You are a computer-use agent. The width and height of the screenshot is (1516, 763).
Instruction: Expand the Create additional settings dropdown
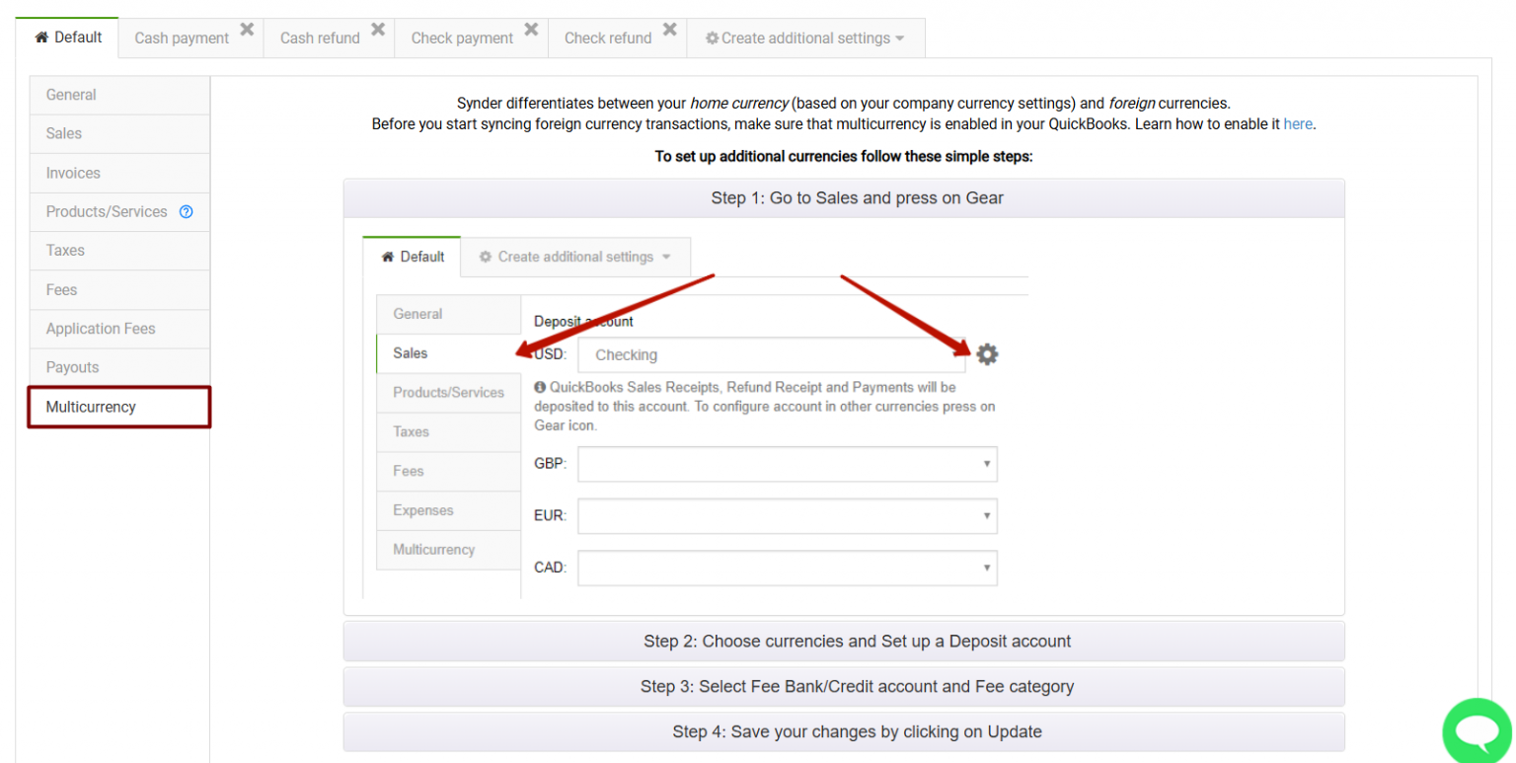(x=900, y=38)
